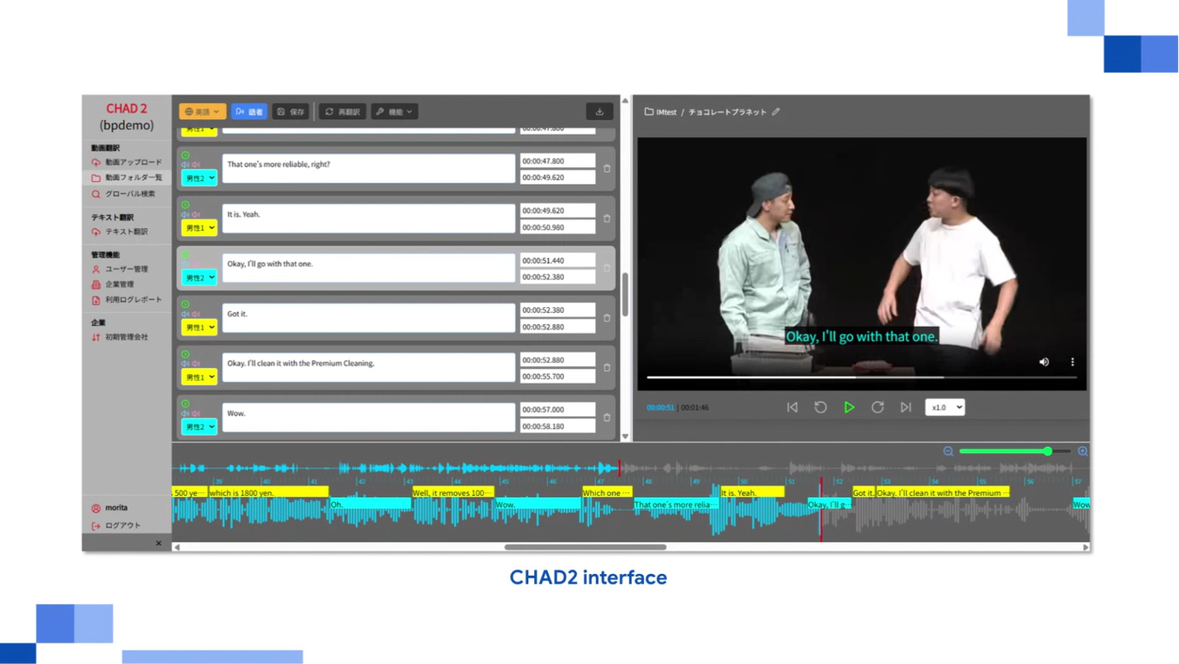Image resolution: width=1179 pixels, height=664 pixels.
Task: Click the 再翻訳 retranslate button
Action: tap(343, 112)
